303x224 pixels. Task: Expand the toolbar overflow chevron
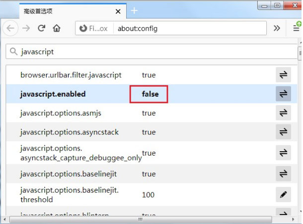(277, 28)
